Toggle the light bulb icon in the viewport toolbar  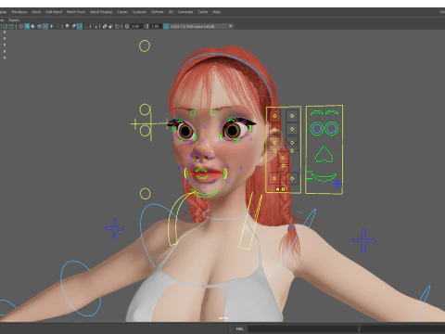[67, 26]
